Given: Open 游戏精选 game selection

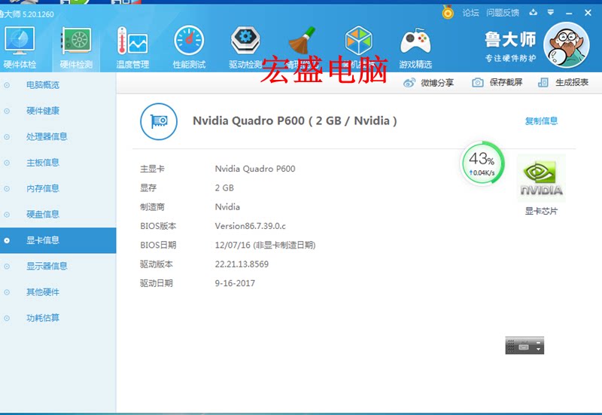Looking at the screenshot, I should pyautogui.click(x=415, y=47).
